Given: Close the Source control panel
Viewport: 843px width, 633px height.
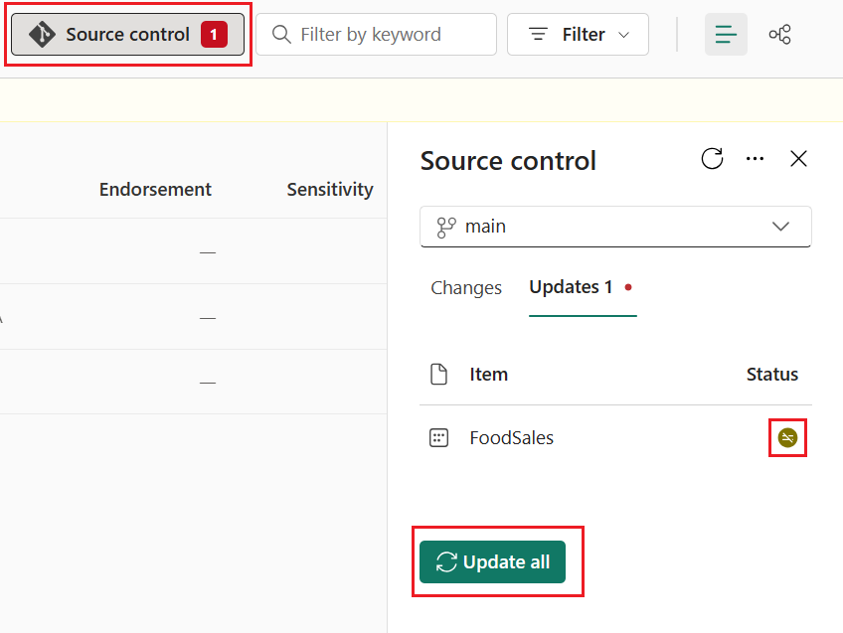Looking at the screenshot, I should coord(798,158).
